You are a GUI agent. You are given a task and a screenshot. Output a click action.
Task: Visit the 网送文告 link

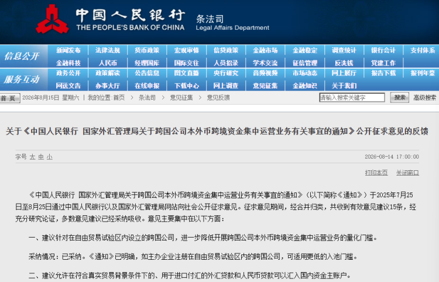click(68, 85)
